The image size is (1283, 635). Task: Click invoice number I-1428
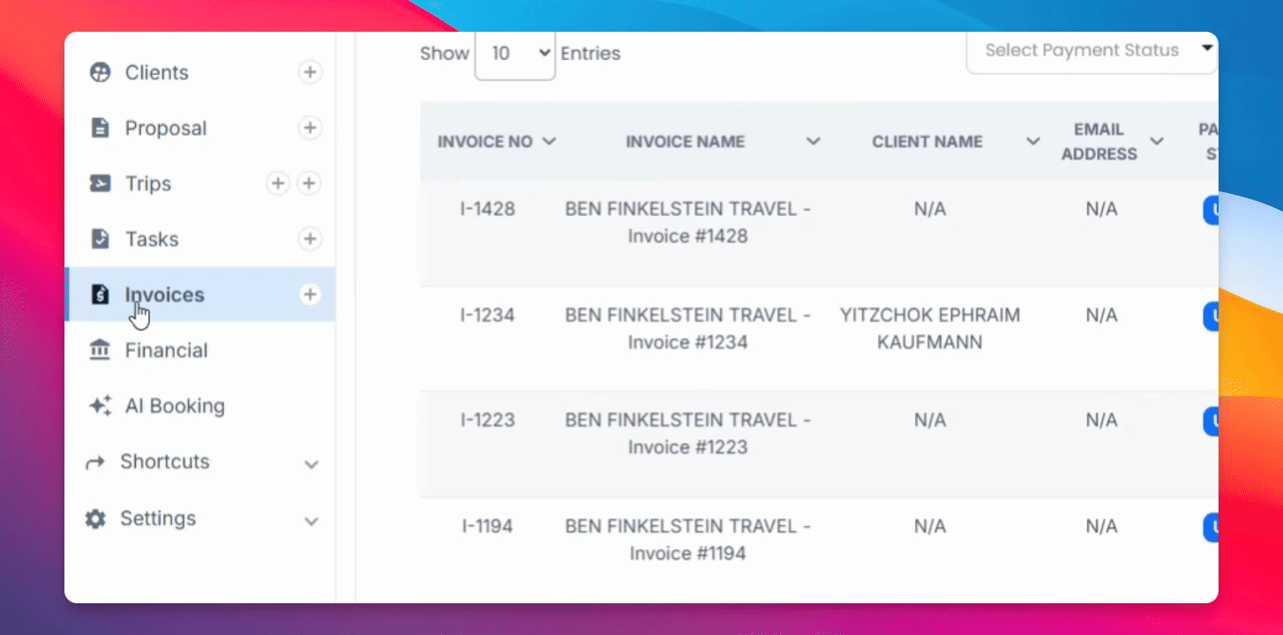tap(487, 209)
